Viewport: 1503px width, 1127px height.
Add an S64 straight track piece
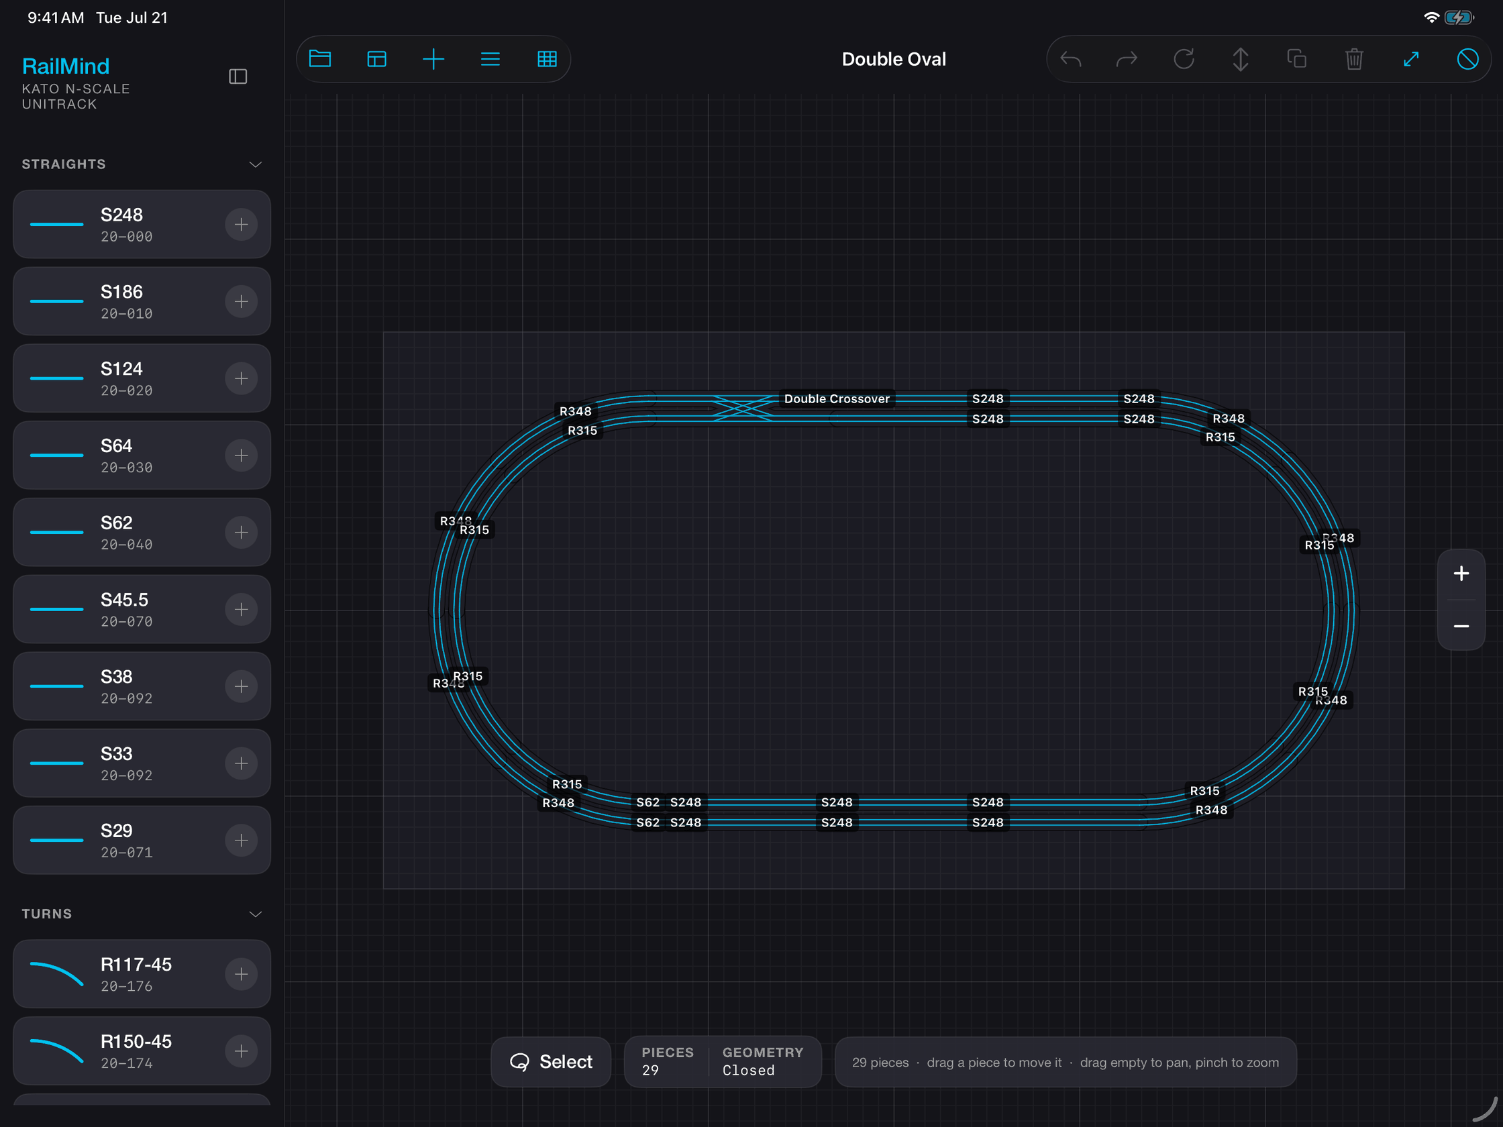(241, 455)
